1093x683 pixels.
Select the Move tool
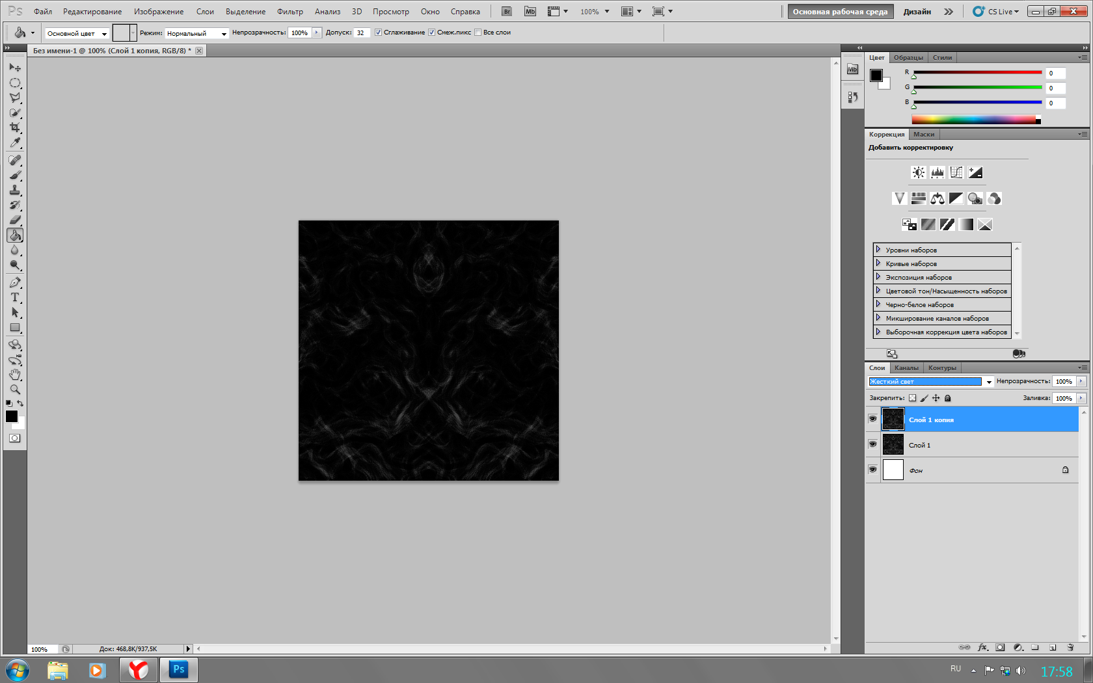[x=15, y=68]
